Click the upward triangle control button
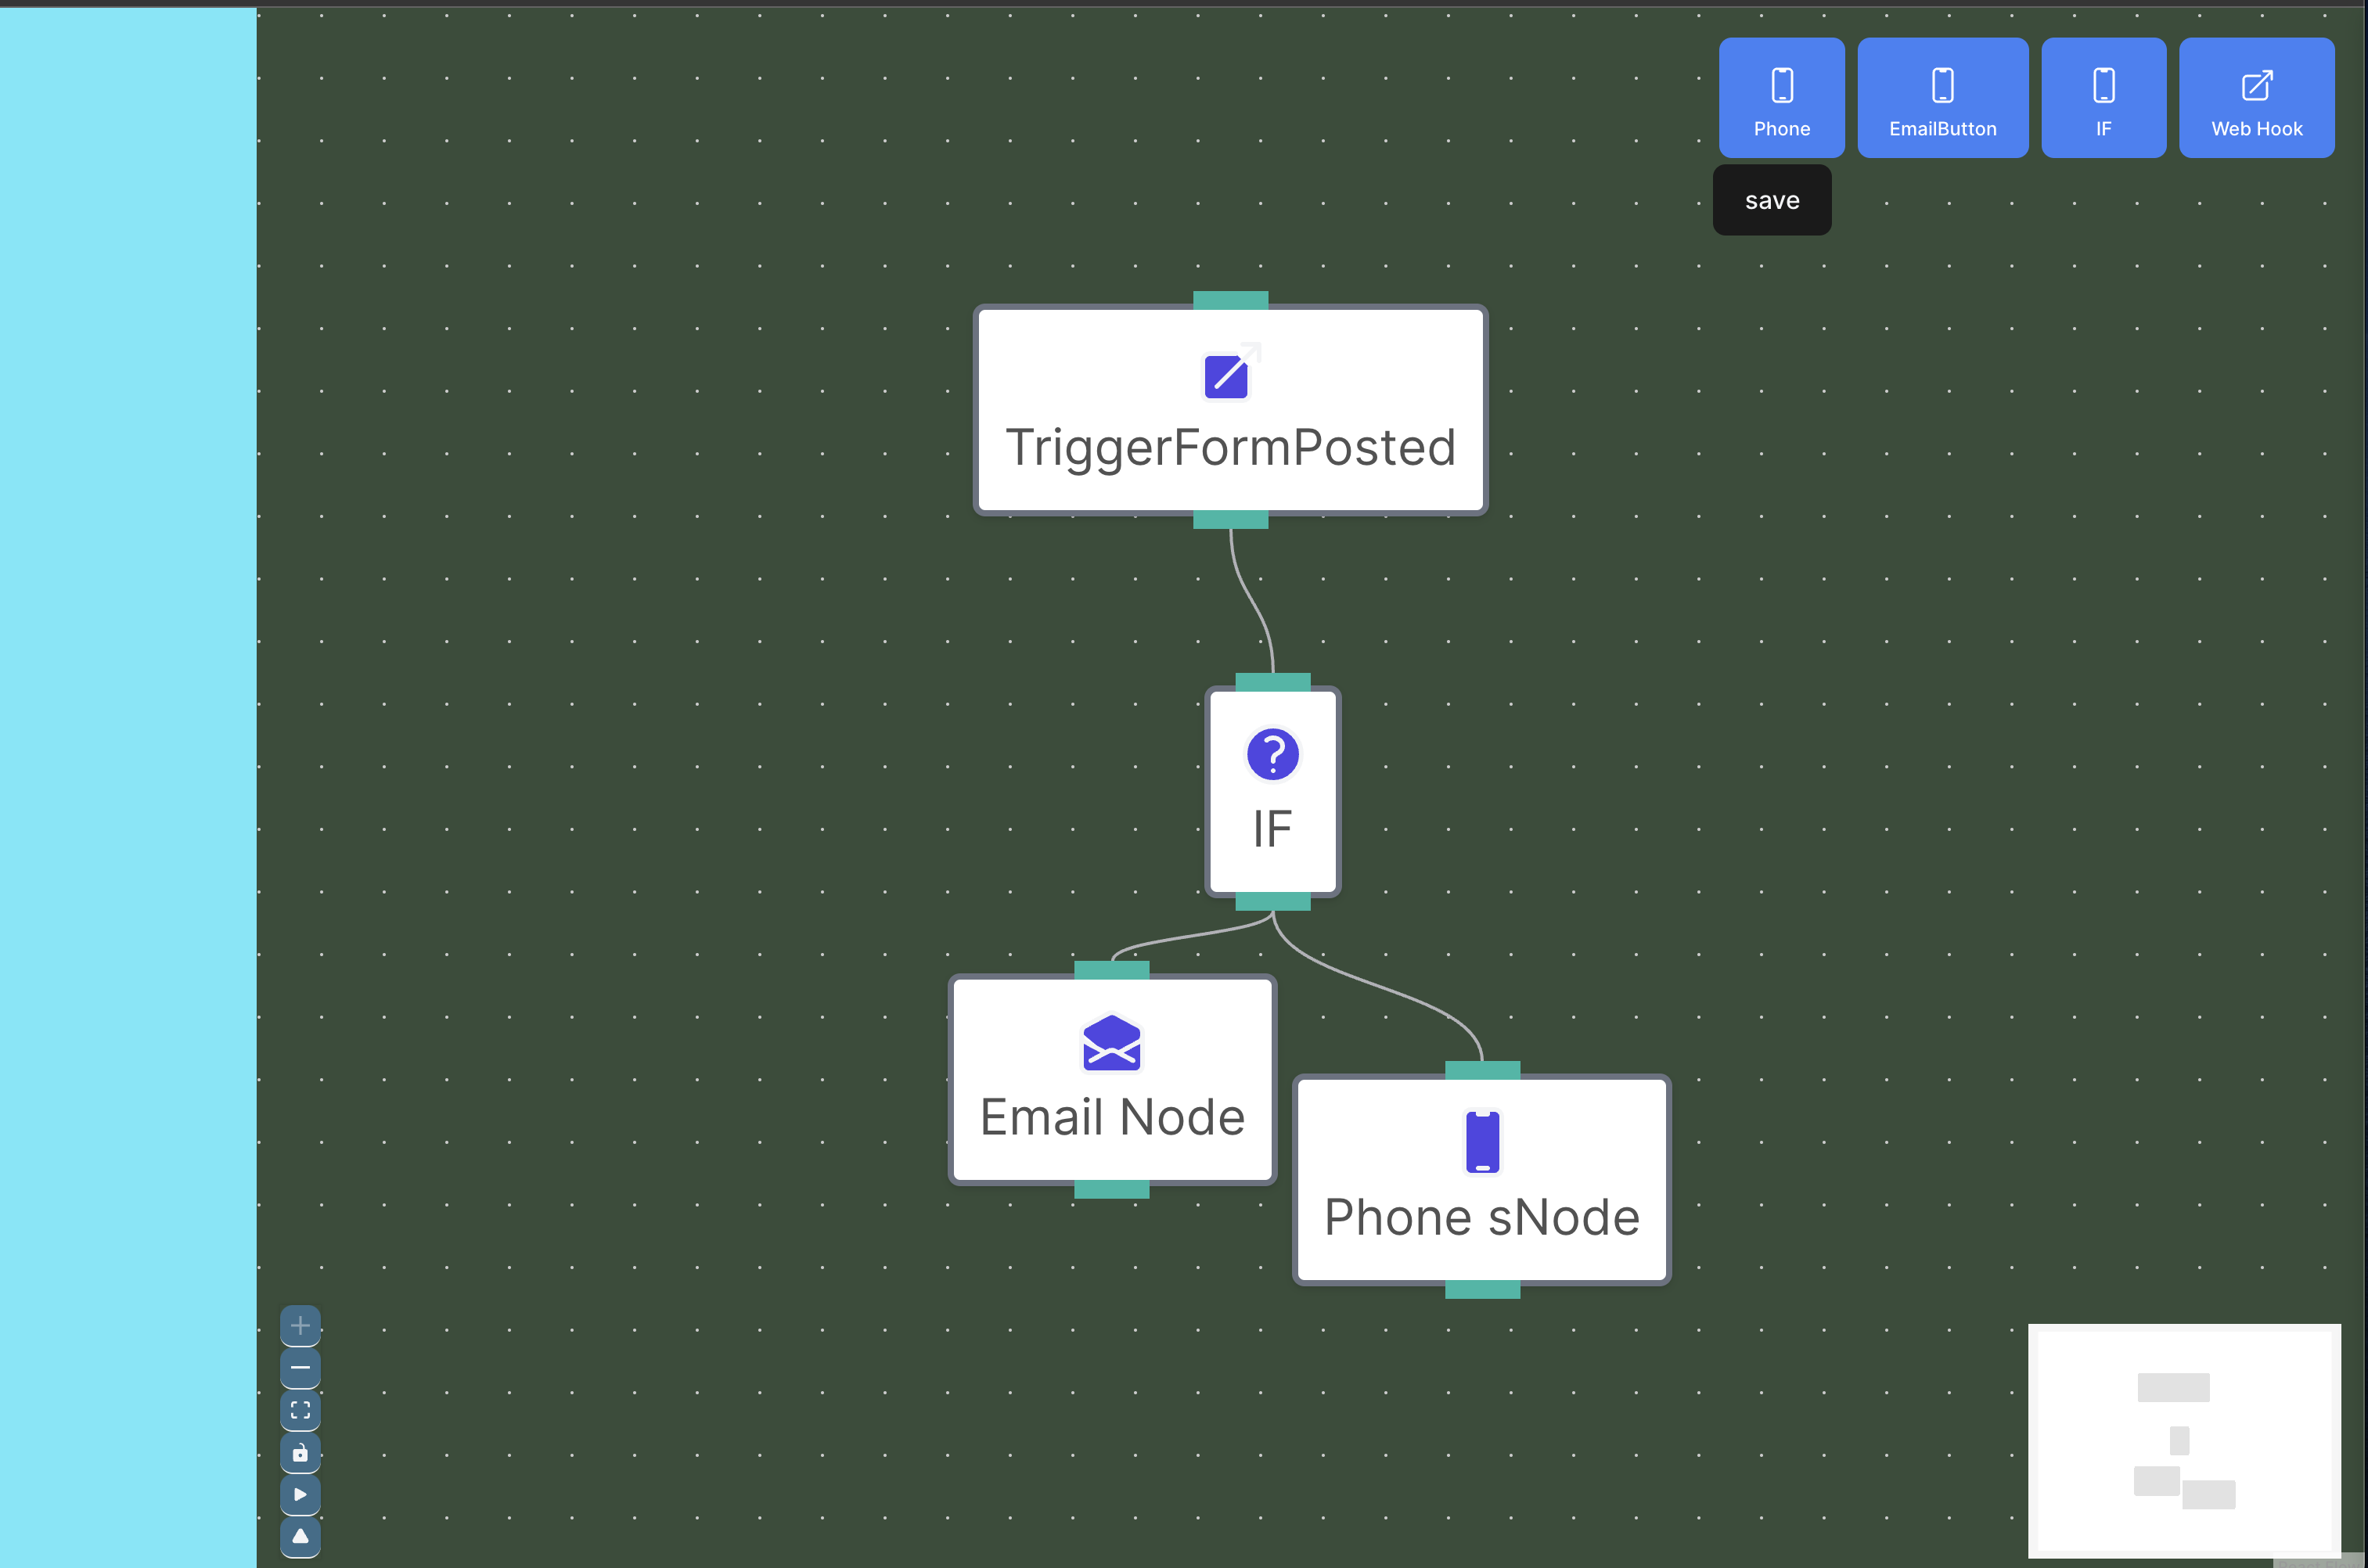This screenshot has width=2368, height=1568. tap(300, 1537)
